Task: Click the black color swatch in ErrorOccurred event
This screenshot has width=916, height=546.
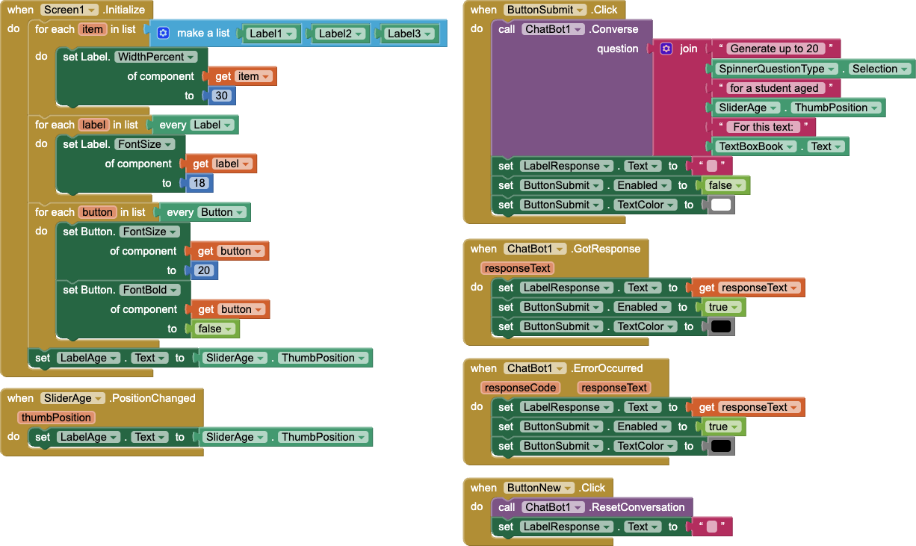Action: [x=720, y=446]
